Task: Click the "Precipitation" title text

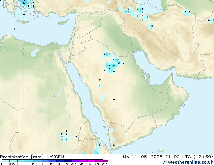Action: coord(14,157)
